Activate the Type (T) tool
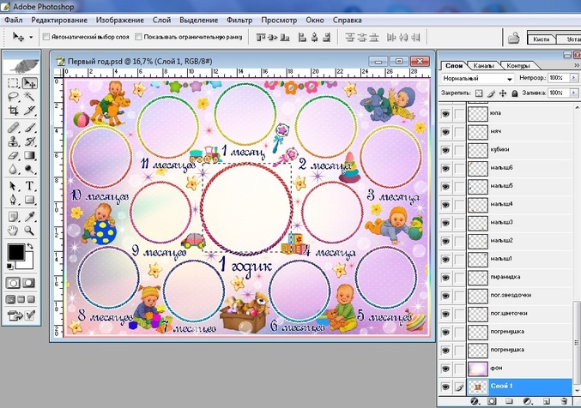Screen dimensions: 581x408 [30, 186]
